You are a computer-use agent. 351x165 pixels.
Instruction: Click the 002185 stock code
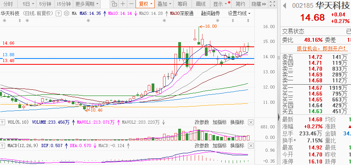[x=303, y=5]
